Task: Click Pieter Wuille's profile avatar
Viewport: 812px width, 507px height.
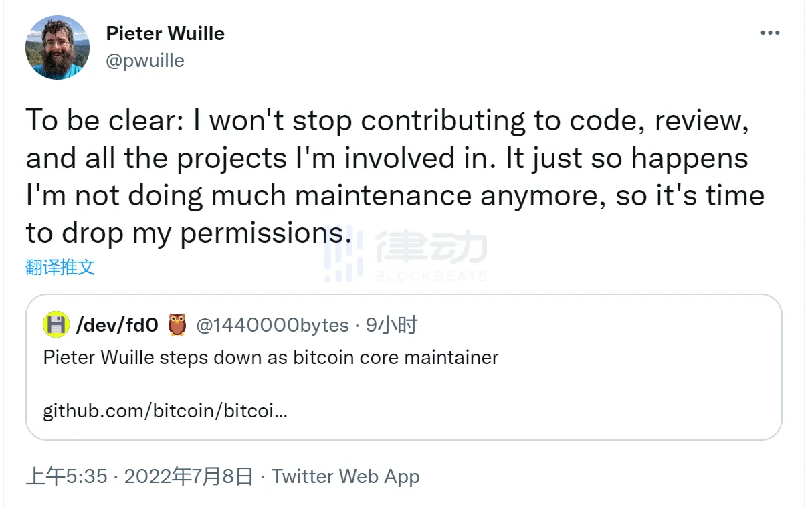Action: 58,47
